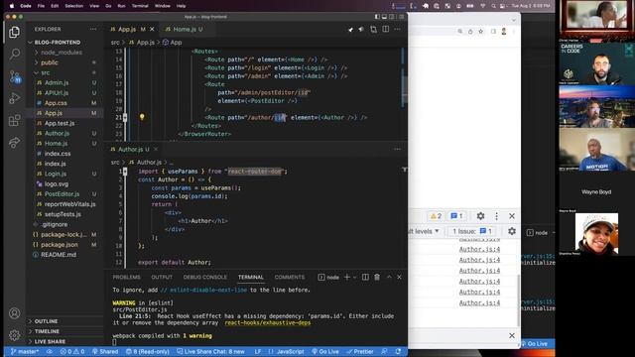635x357 pixels.
Task: Close the terminal panel
Action: click(399, 278)
